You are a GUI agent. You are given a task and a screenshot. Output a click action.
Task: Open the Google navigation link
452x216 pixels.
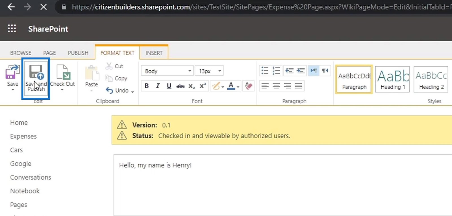point(21,164)
